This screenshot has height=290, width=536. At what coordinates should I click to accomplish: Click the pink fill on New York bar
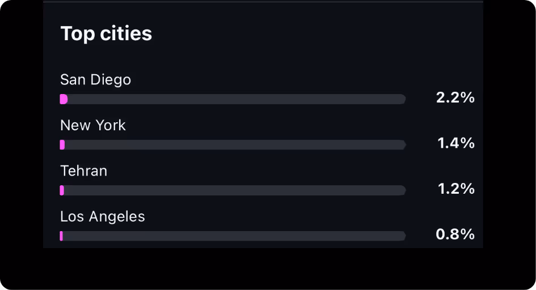(x=62, y=144)
